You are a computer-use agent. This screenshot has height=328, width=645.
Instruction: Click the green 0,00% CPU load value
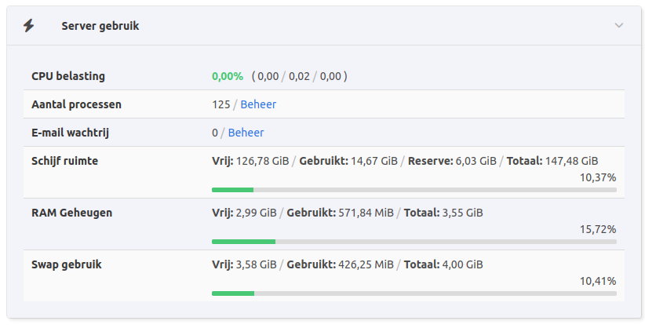[228, 76]
